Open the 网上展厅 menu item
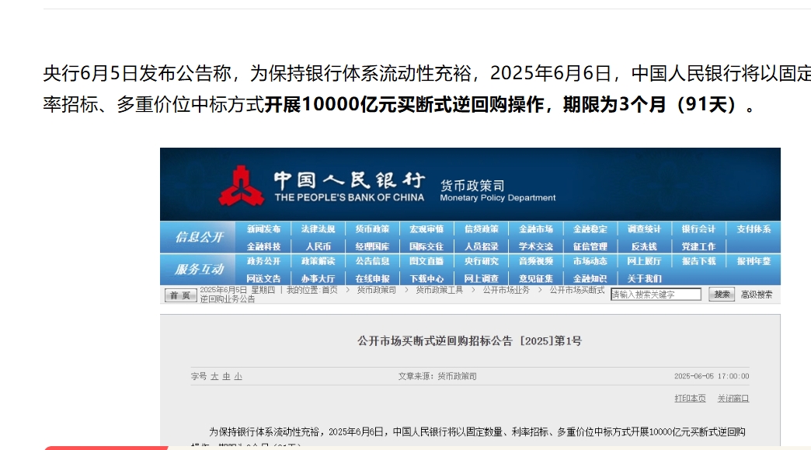 645,262
